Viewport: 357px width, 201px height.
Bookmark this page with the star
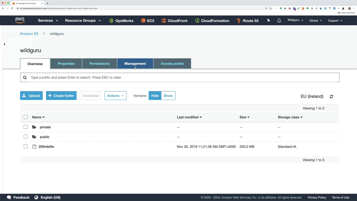pyautogui.click(x=271, y=8)
